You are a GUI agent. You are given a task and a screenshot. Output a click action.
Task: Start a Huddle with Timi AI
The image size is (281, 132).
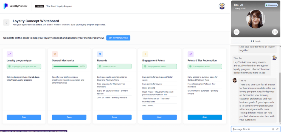[x=255, y=41]
